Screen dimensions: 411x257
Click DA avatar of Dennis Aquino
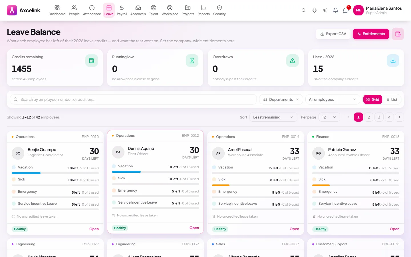coord(118,152)
